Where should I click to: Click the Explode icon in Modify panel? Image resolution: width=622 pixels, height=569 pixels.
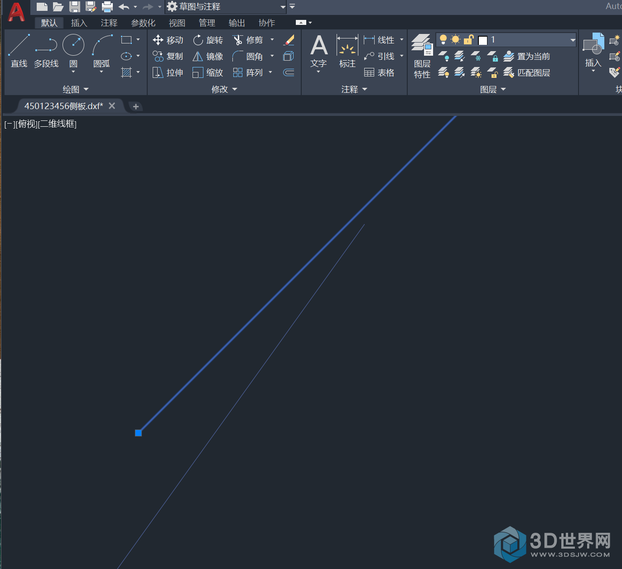[x=289, y=56]
